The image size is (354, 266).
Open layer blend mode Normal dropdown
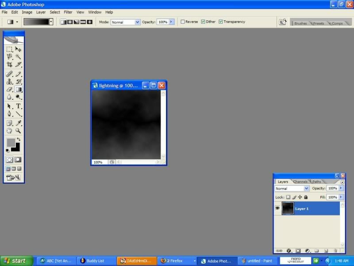point(292,188)
